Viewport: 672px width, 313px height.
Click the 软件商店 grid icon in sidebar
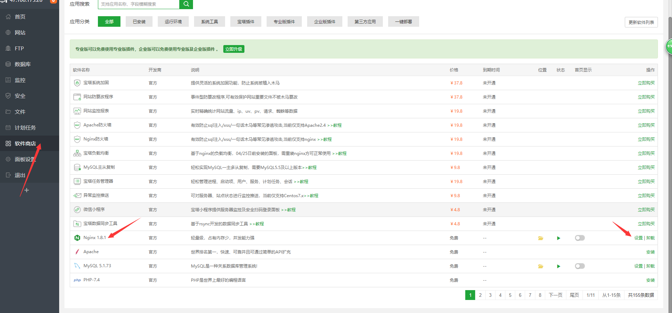click(8, 143)
